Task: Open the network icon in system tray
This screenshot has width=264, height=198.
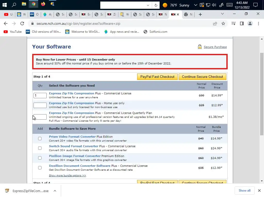Action: pyautogui.click(x=208, y=5)
